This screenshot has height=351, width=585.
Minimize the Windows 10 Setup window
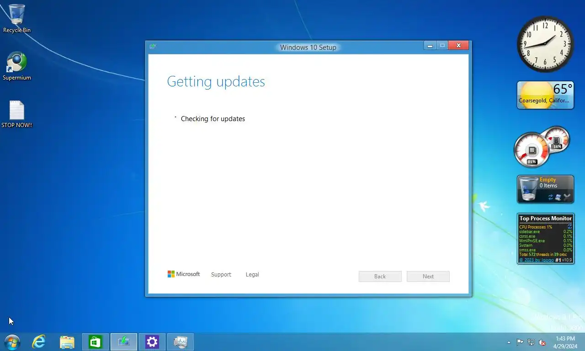click(430, 46)
